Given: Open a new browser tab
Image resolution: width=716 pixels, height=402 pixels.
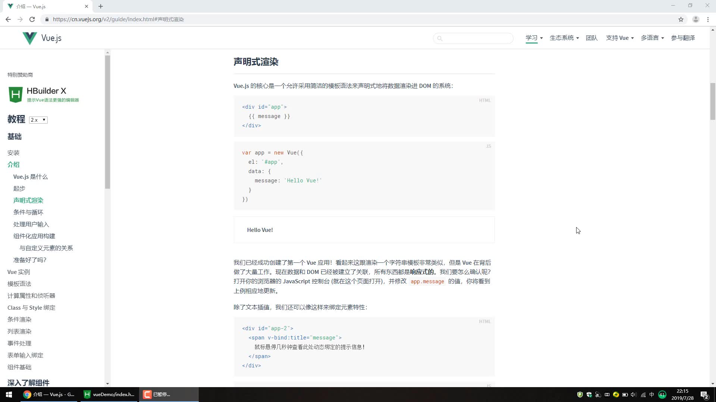Looking at the screenshot, I should [x=101, y=6].
